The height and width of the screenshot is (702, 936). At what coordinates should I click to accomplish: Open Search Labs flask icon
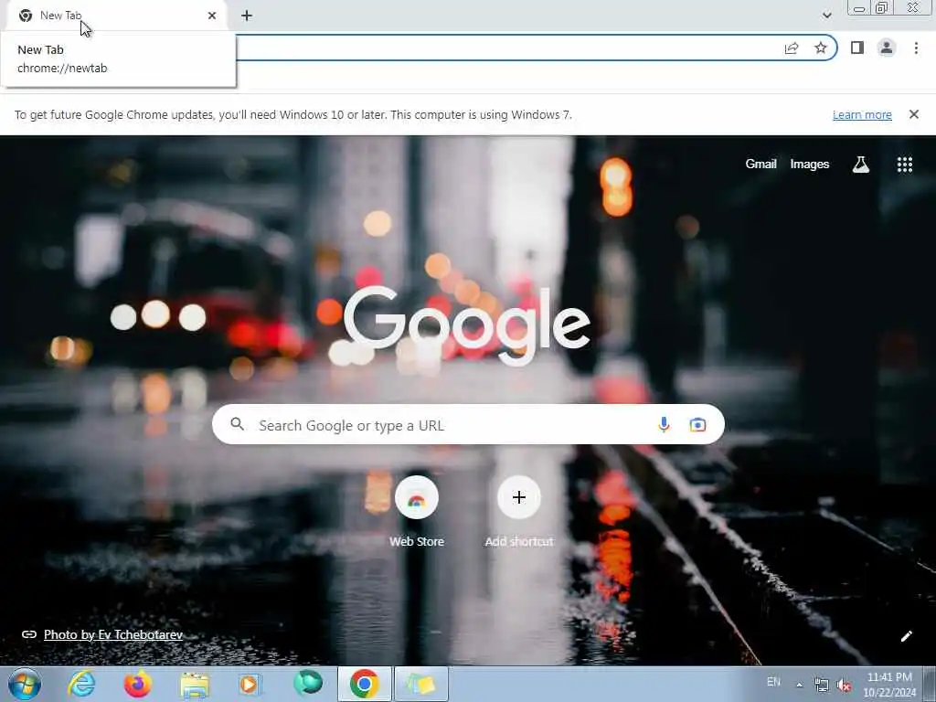861,165
